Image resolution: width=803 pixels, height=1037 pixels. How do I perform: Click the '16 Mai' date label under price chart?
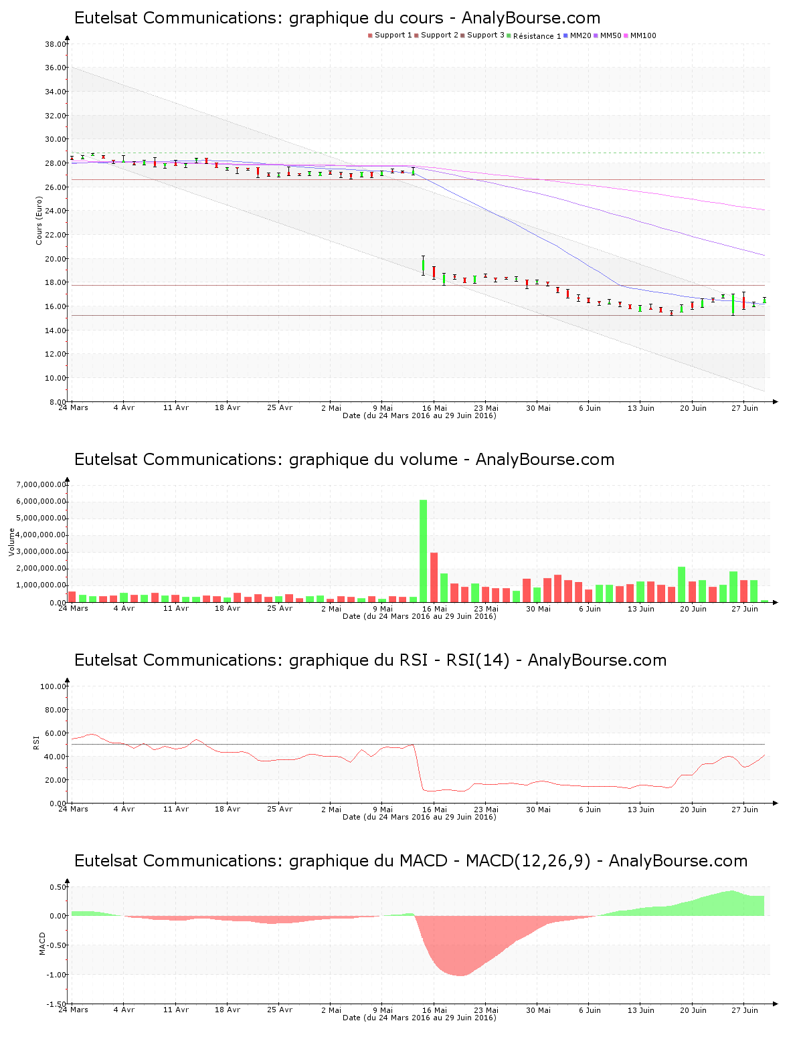tap(435, 408)
